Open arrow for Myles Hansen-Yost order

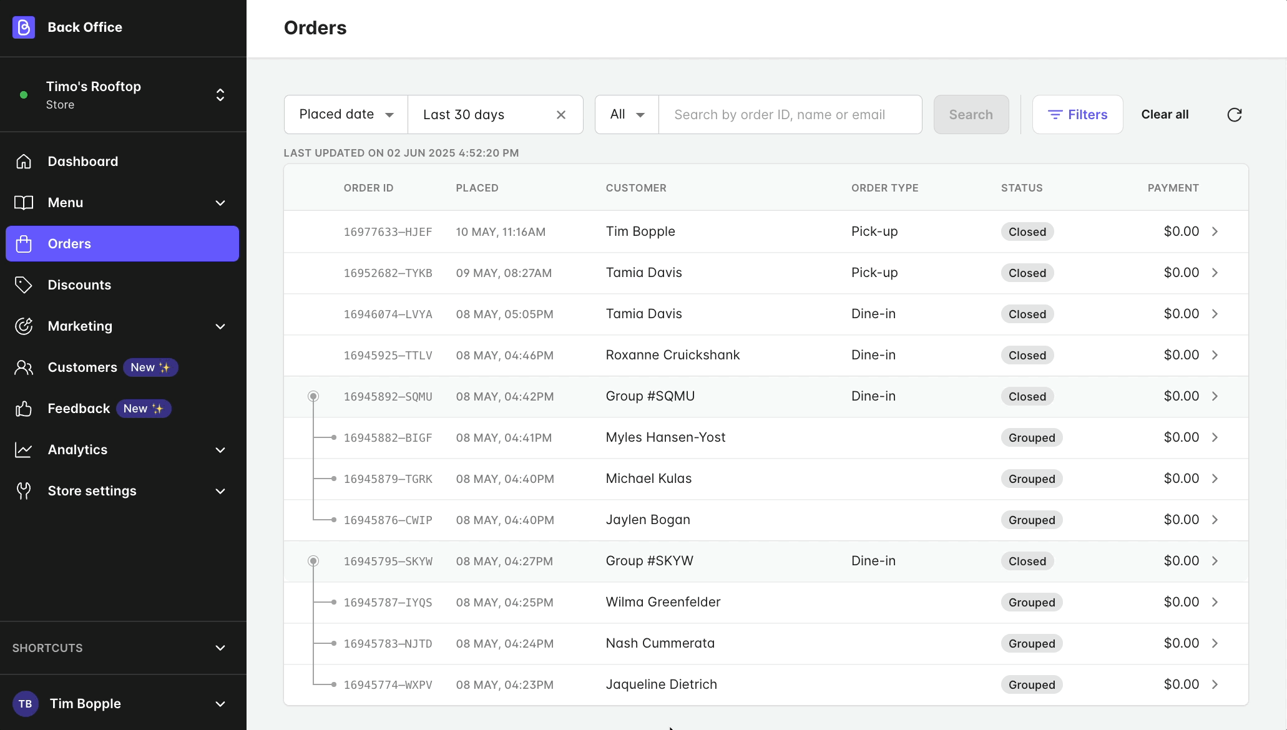point(1215,437)
